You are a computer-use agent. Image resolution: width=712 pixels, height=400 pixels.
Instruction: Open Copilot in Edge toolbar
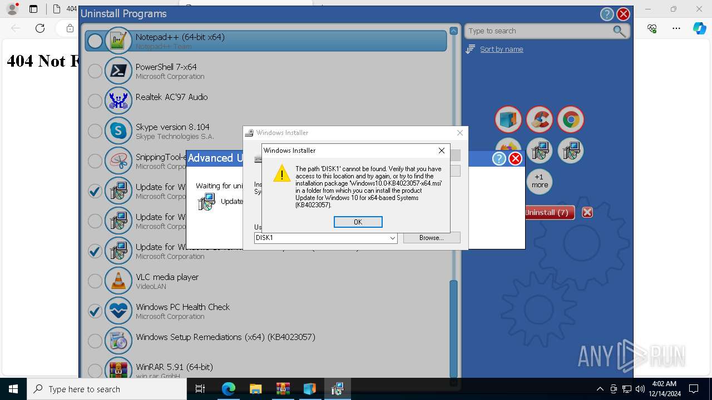(699, 28)
